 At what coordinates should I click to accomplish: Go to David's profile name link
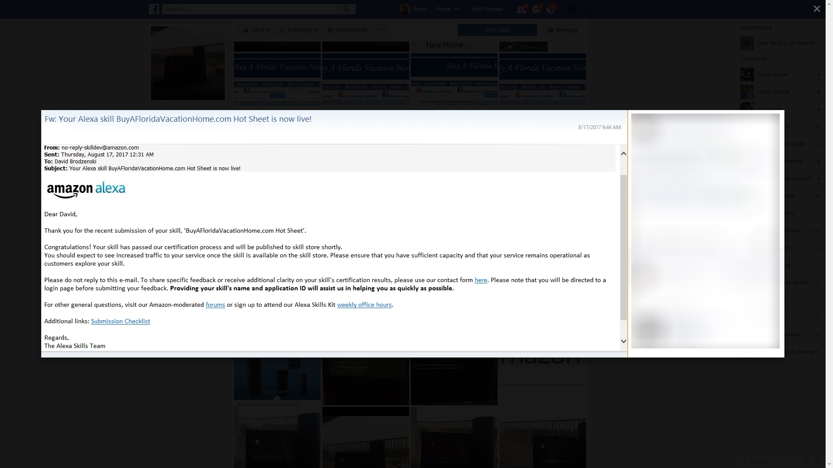(x=420, y=9)
